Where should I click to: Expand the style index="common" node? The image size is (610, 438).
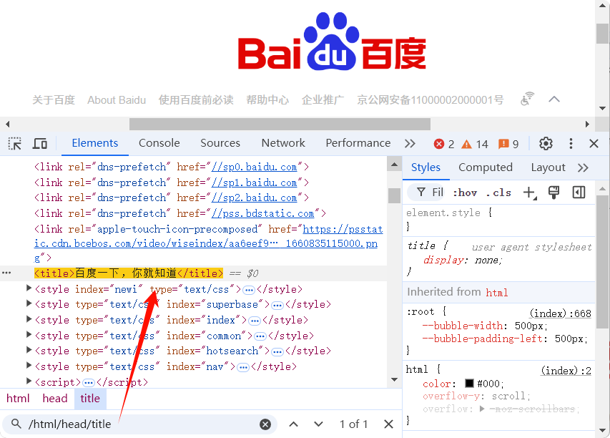(x=29, y=334)
